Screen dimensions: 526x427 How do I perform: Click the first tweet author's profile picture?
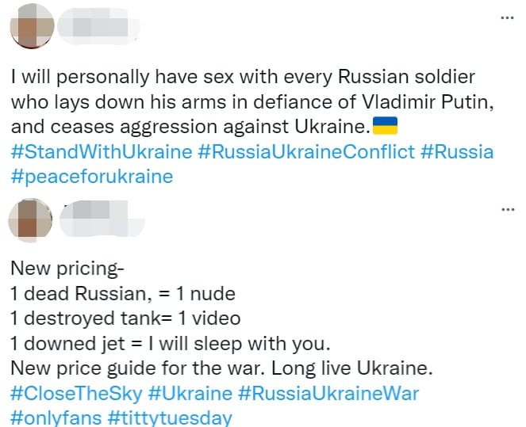(x=33, y=26)
